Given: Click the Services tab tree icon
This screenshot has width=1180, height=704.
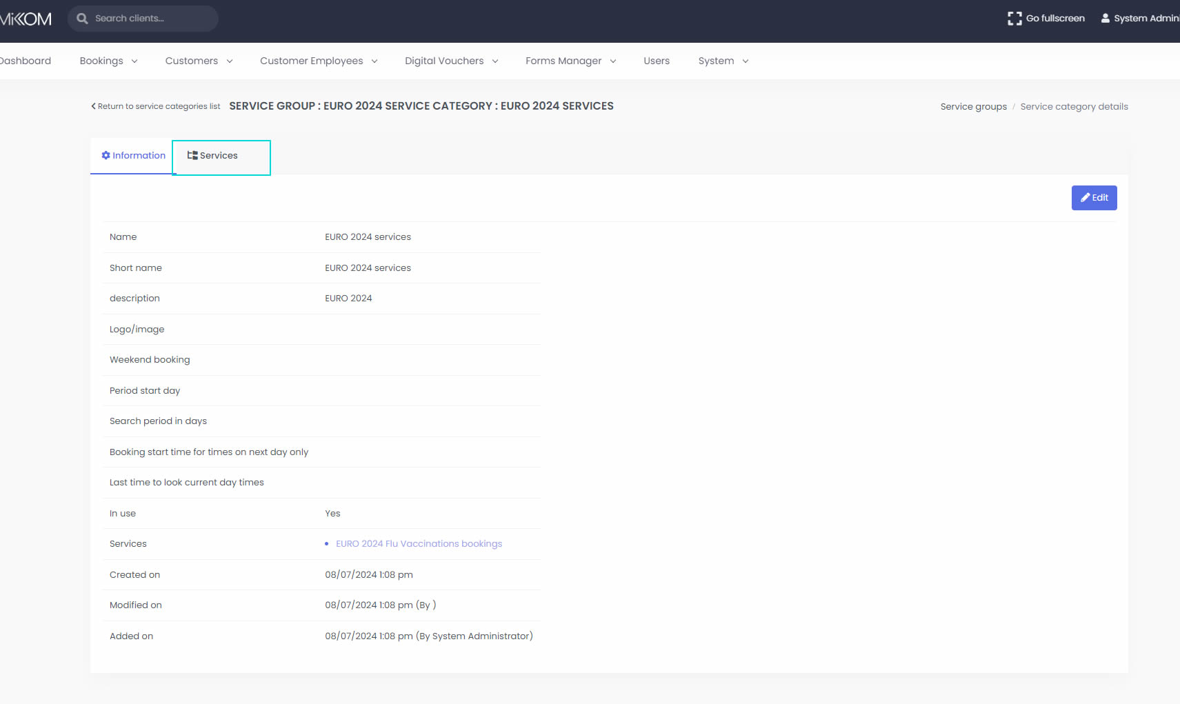Looking at the screenshot, I should tap(192, 156).
